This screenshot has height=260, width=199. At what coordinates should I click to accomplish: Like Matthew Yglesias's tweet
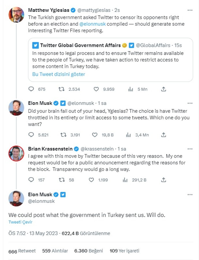click(96, 89)
